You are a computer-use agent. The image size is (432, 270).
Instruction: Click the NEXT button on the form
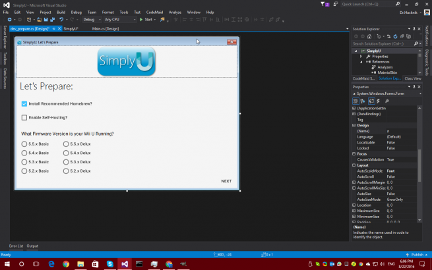[226, 181]
